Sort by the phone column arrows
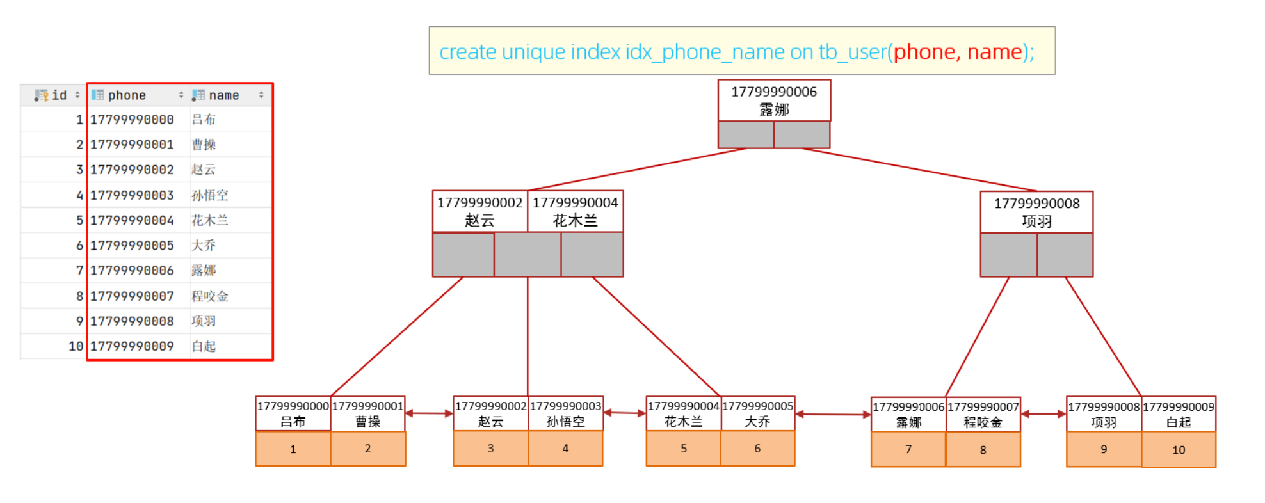1265x503 pixels. [x=181, y=95]
